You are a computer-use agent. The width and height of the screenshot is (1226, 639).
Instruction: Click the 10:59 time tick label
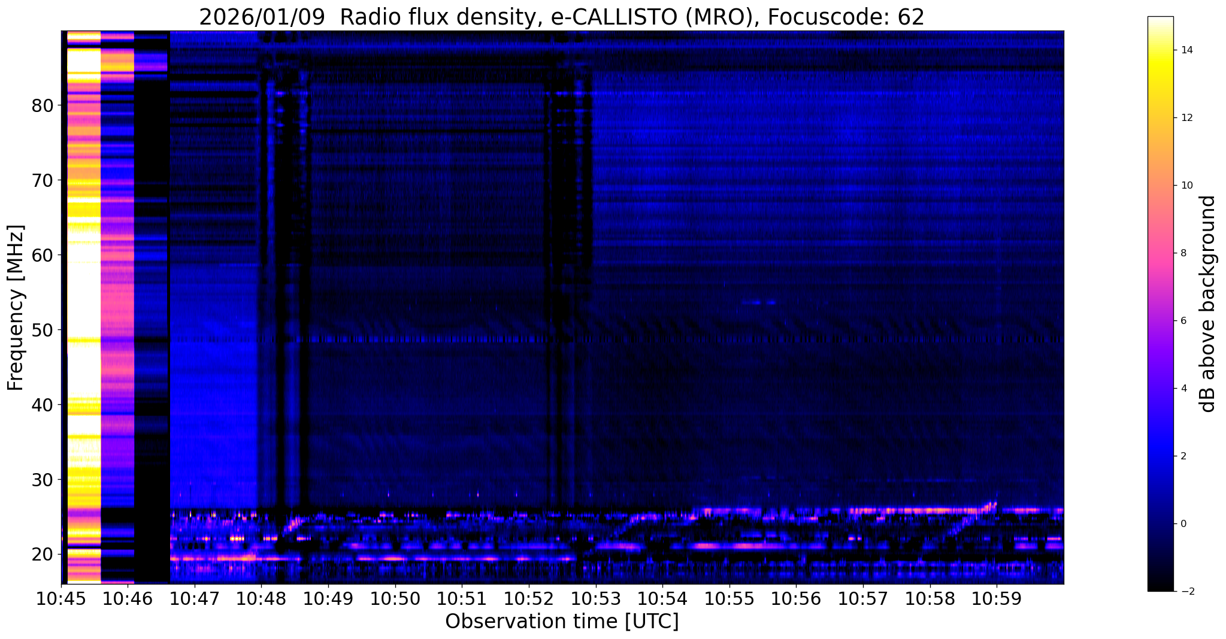(x=997, y=599)
